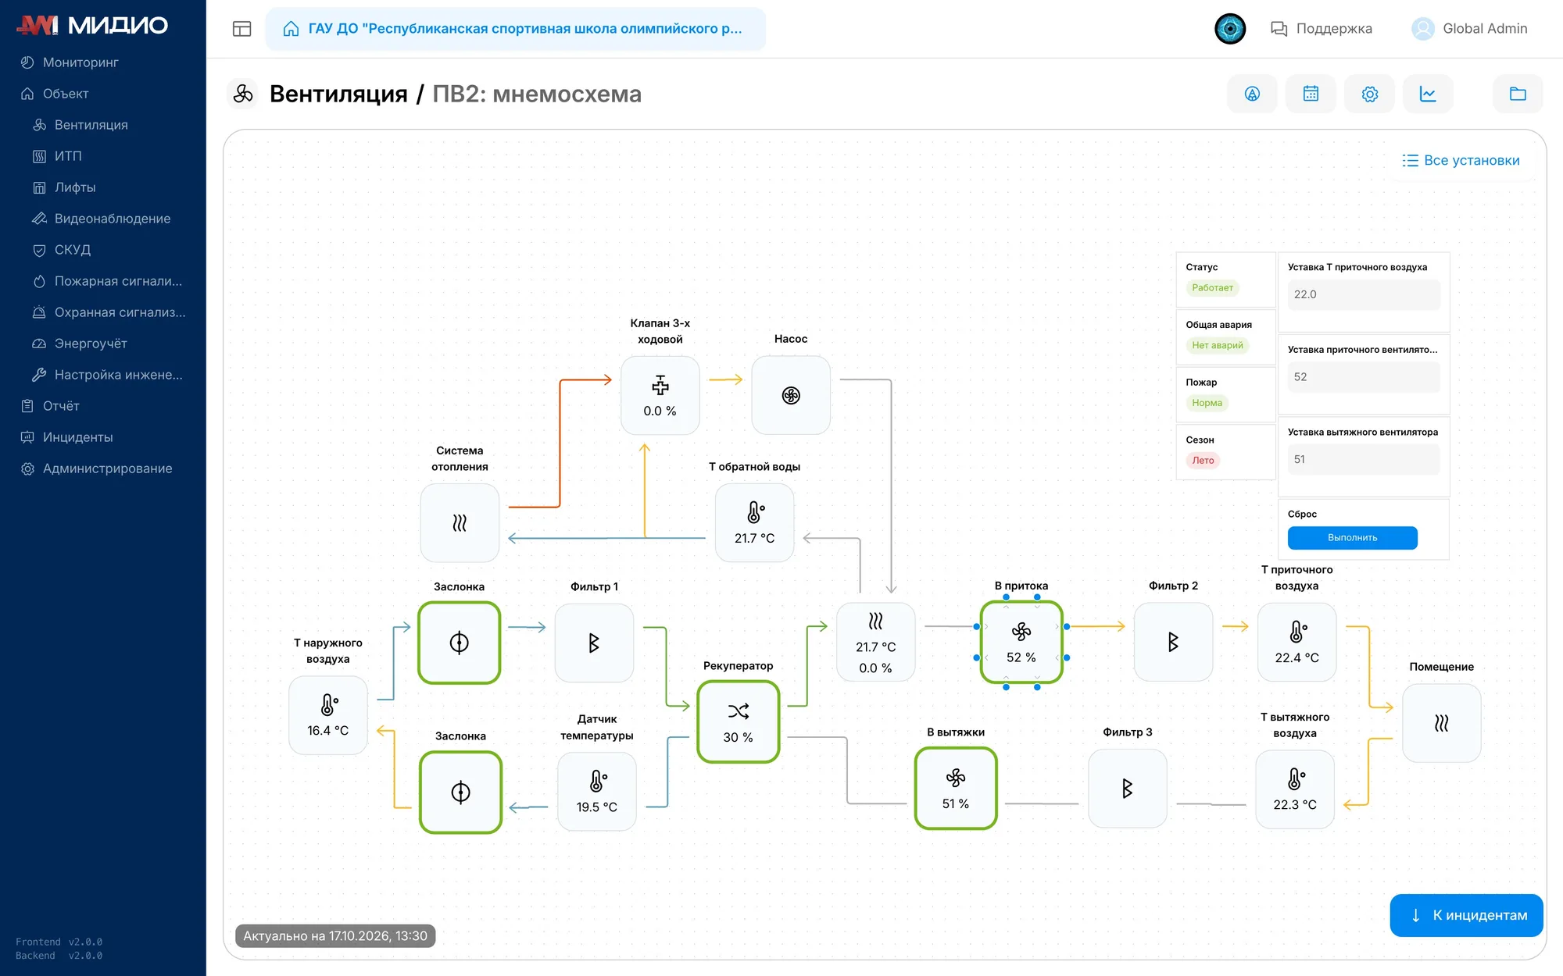
Task: Click the facility name breadcrumb at top
Action: point(516,29)
